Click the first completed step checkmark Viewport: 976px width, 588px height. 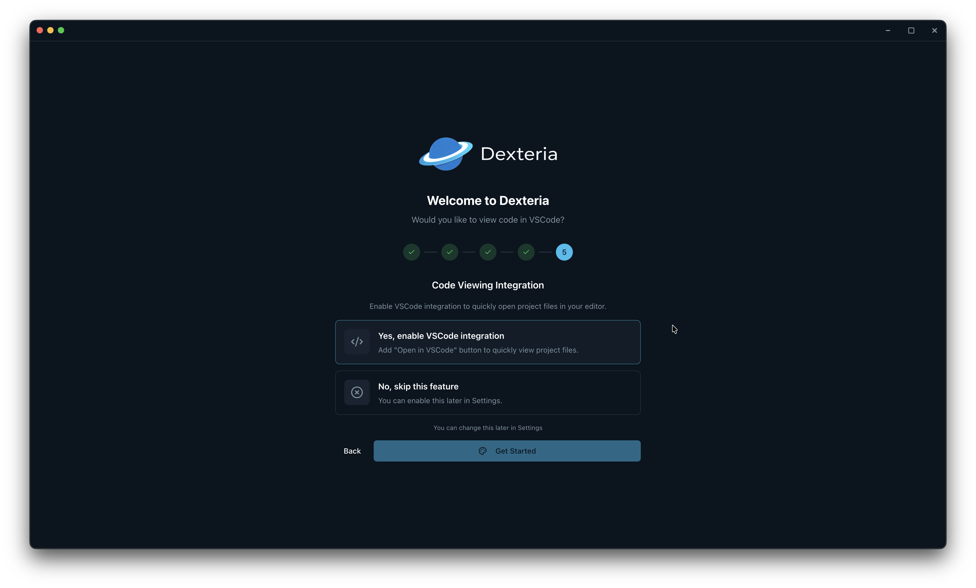click(x=411, y=252)
